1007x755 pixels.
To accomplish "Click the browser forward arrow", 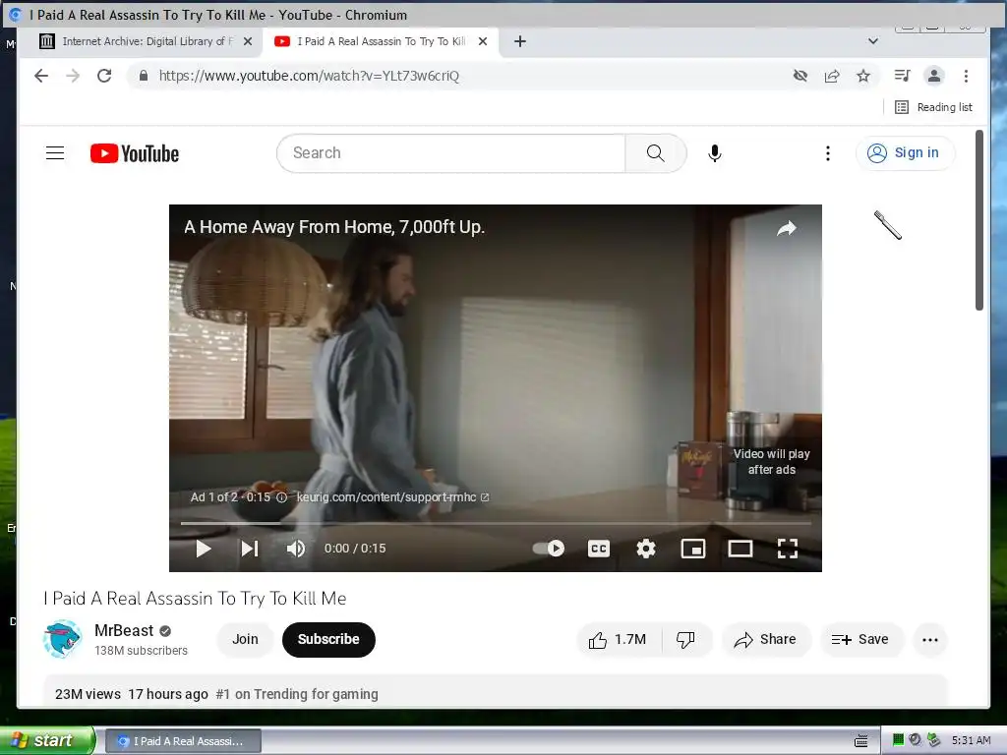I will tap(73, 76).
